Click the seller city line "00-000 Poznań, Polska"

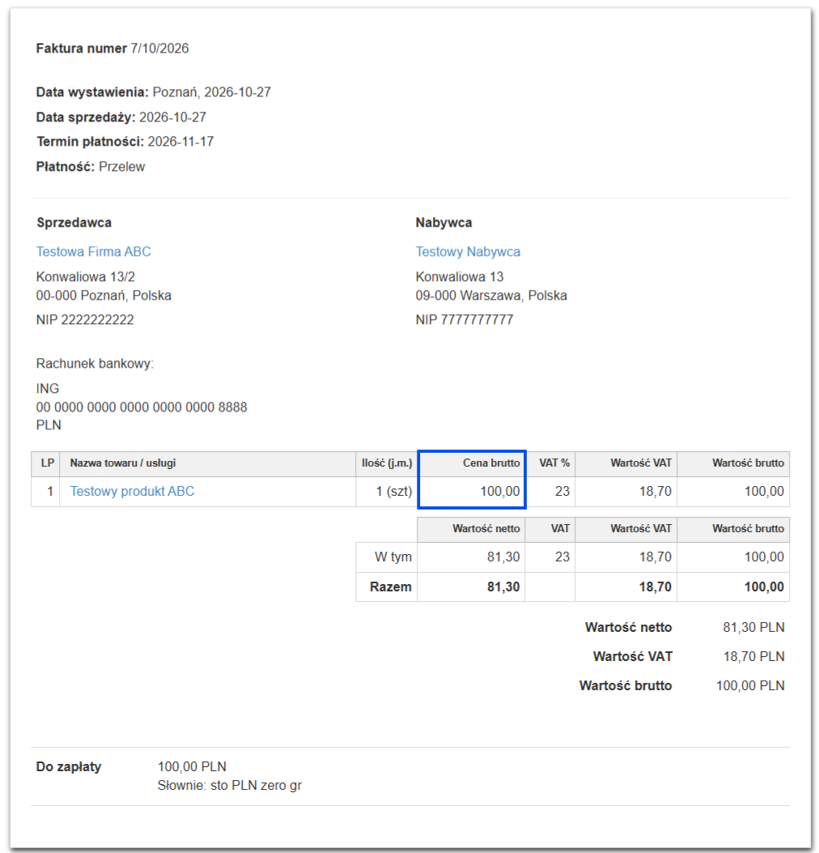click(104, 296)
